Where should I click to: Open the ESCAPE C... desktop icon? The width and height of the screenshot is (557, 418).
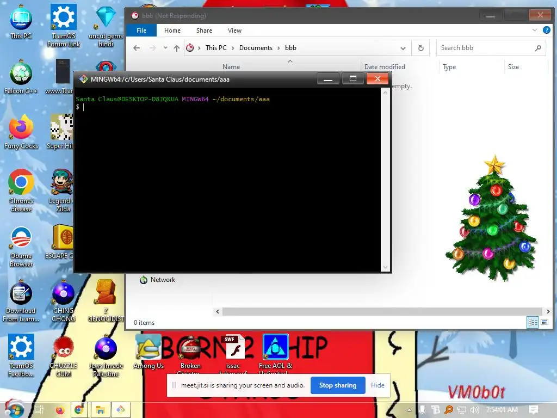[x=60, y=242]
